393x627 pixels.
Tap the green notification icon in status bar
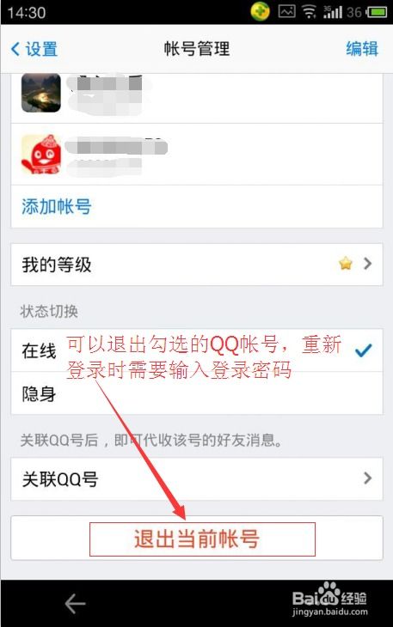click(260, 12)
